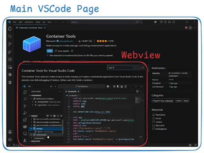
Task: Open the Marketplace resource link
Action: coord(161,129)
